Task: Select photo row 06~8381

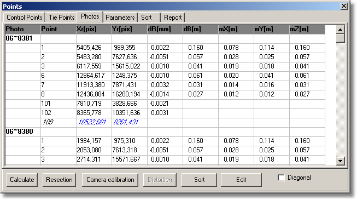Action: point(19,38)
